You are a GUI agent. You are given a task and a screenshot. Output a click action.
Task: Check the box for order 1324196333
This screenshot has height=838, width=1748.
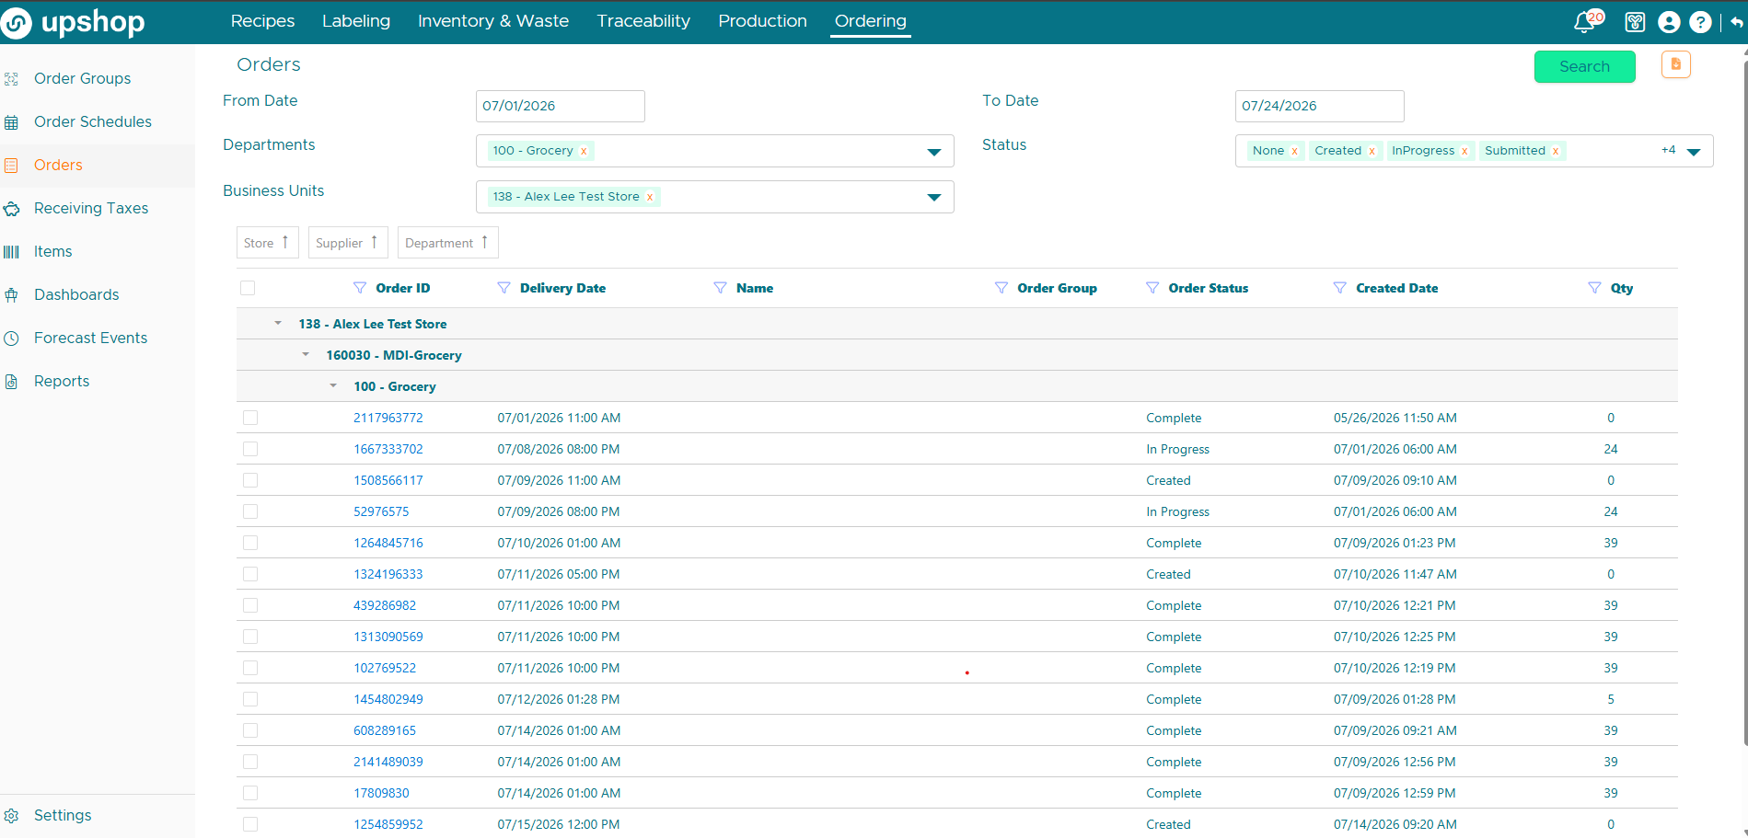250,574
